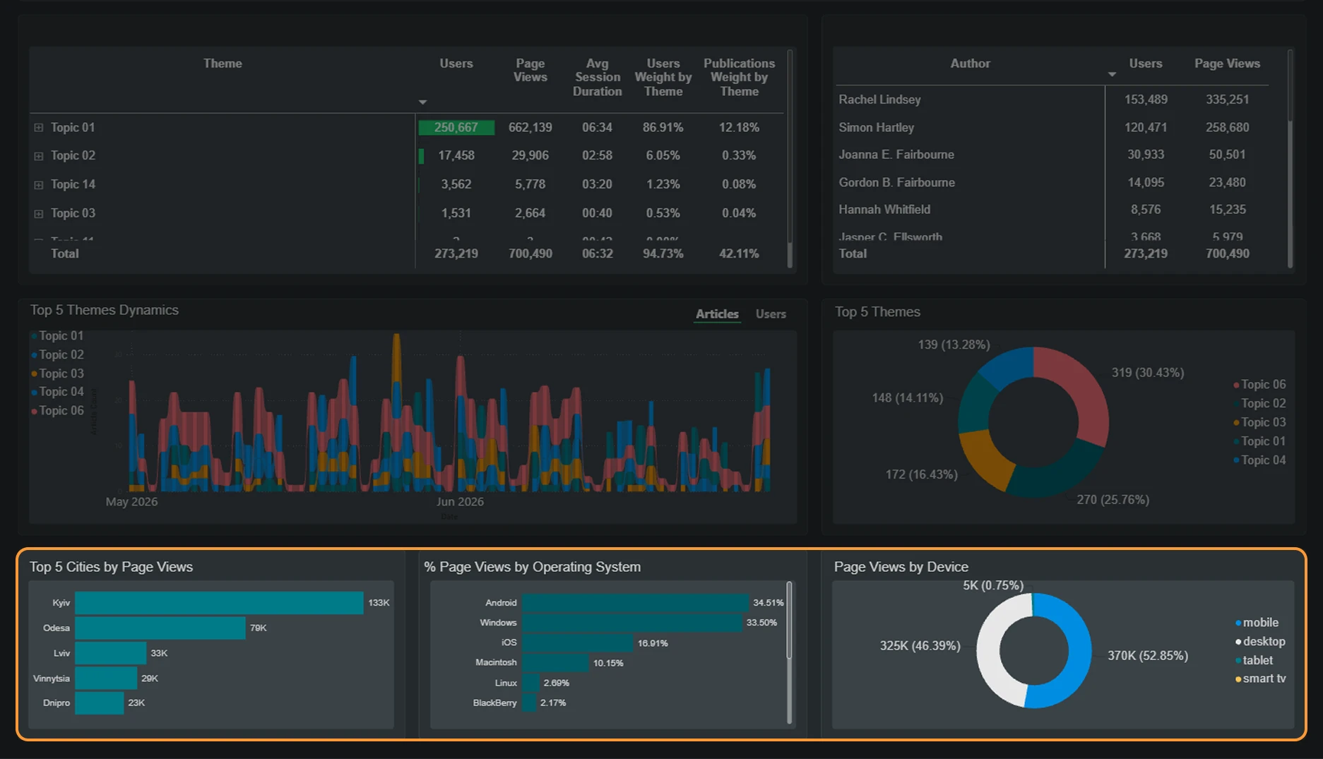Switch to the Users tab in Themes Dynamics
Image resolution: width=1323 pixels, height=759 pixels.
click(771, 314)
